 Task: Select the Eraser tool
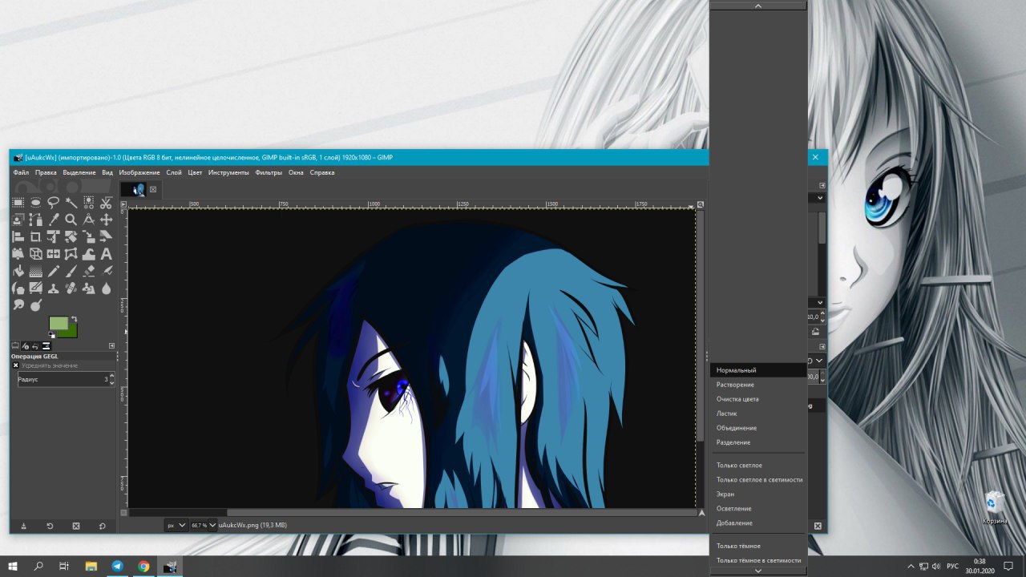[89, 271]
